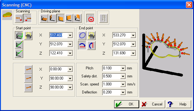Select the blue closed-circle end point icon
The height and width of the screenshot is (111, 194).
tap(82, 35)
